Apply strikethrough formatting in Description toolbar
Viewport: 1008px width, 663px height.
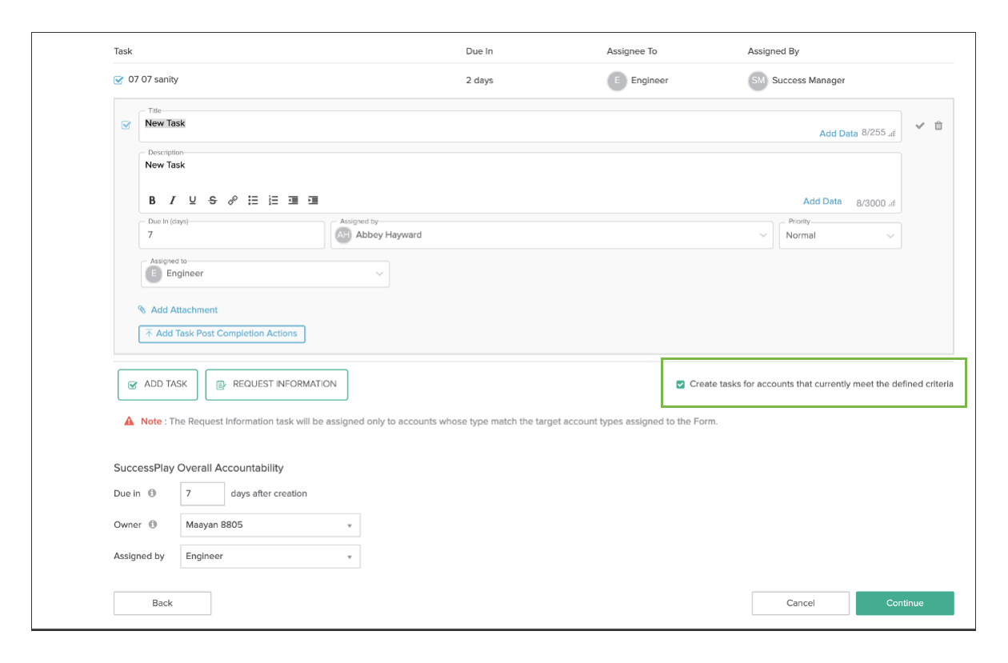[213, 201]
